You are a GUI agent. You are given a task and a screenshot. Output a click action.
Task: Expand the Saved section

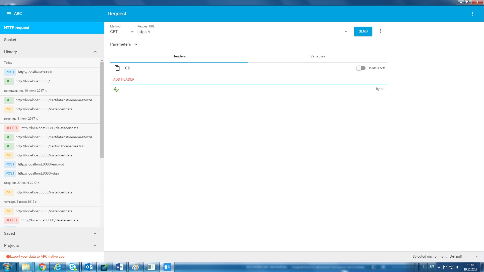click(x=95, y=233)
